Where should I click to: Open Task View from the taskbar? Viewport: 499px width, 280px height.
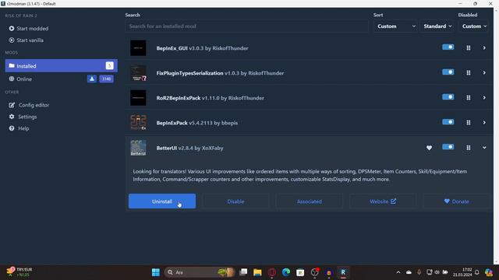pyautogui.click(x=243, y=272)
